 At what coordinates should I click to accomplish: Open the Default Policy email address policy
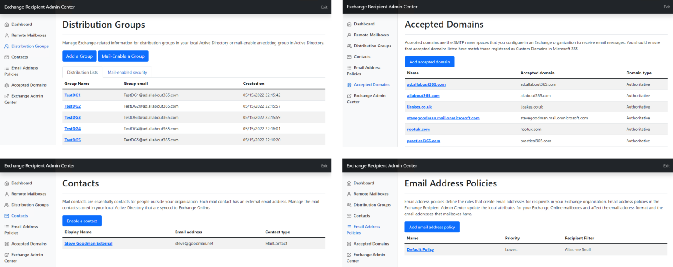pos(420,249)
